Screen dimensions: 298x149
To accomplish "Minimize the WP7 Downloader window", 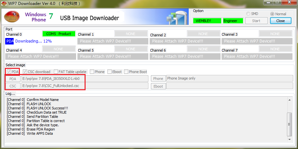I will [268, 3].
